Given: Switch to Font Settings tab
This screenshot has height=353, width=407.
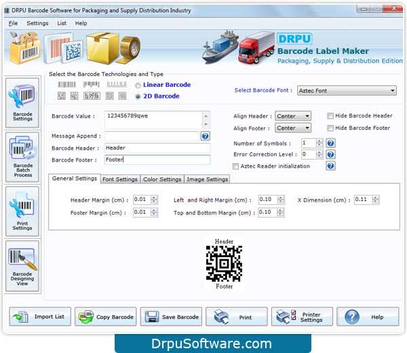Looking at the screenshot, I should click(120, 179).
